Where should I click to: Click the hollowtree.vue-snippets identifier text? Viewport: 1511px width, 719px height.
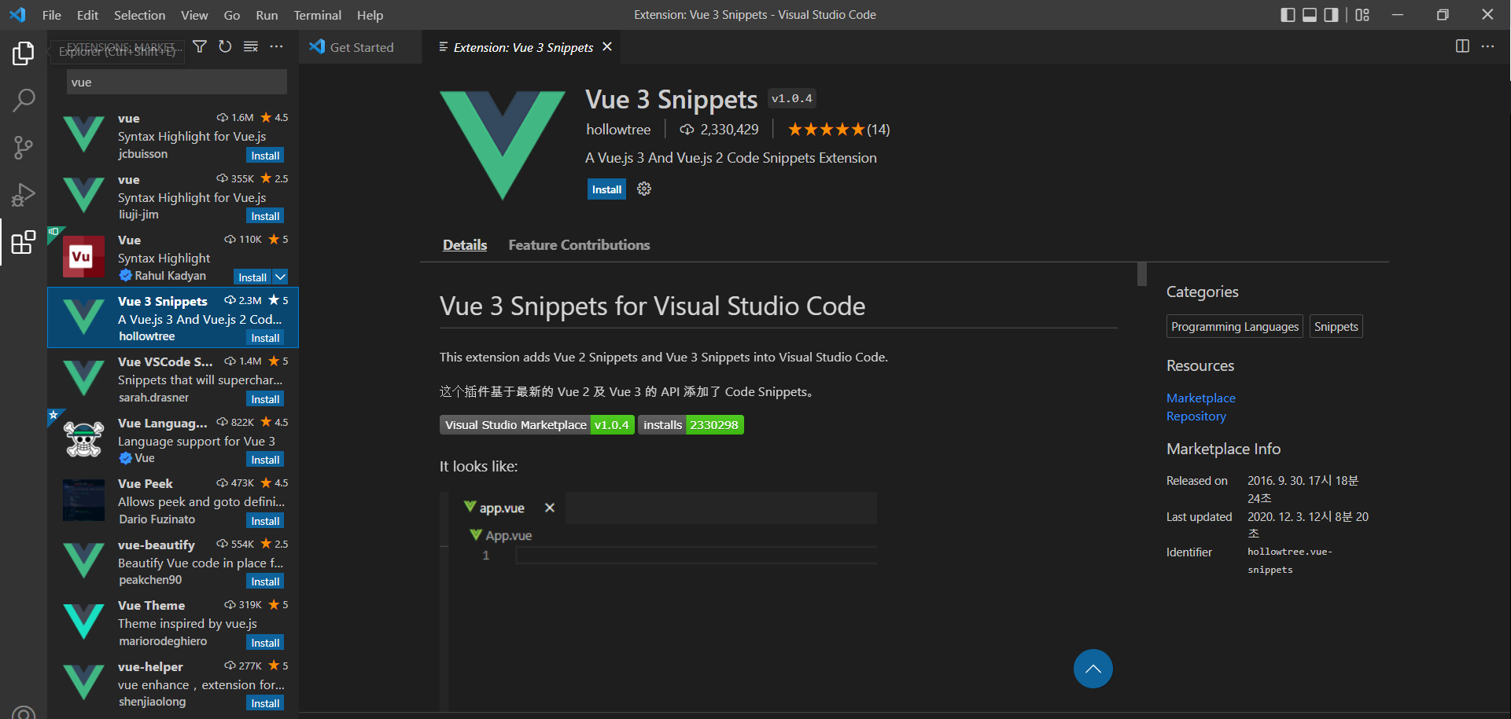[x=1289, y=561]
